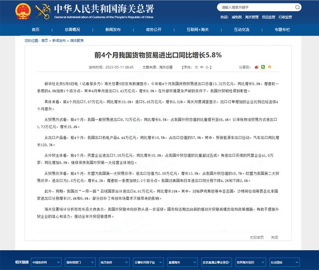Image resolution: width=319 pixels, height=270 pixels.
Task: Set font size to 大
Action: pos(196,67)
